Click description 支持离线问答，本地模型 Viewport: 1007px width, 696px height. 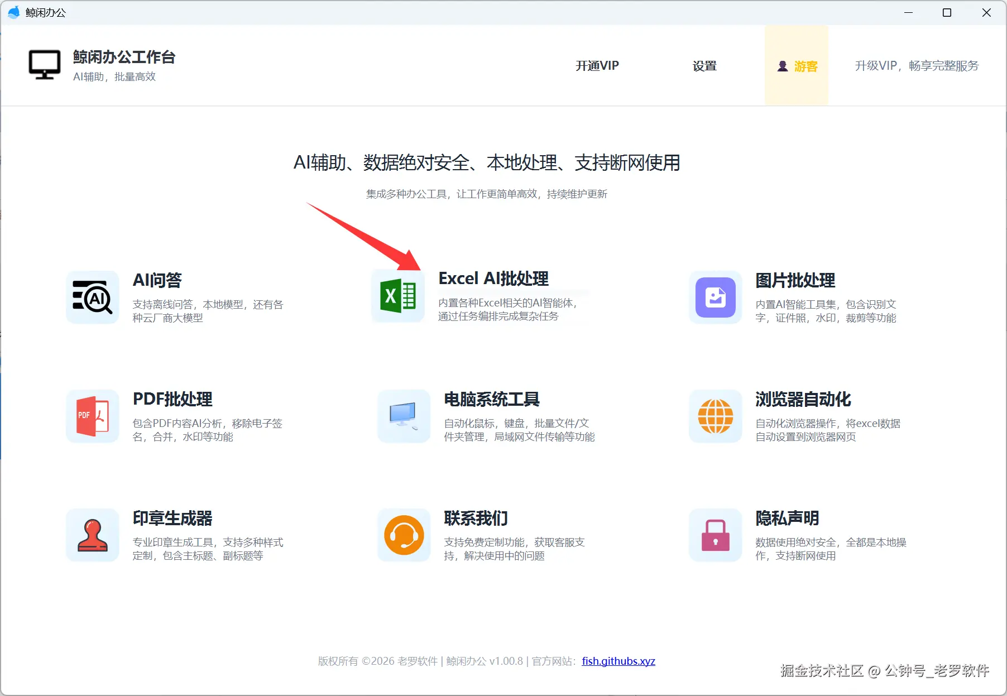click(208, 311)
